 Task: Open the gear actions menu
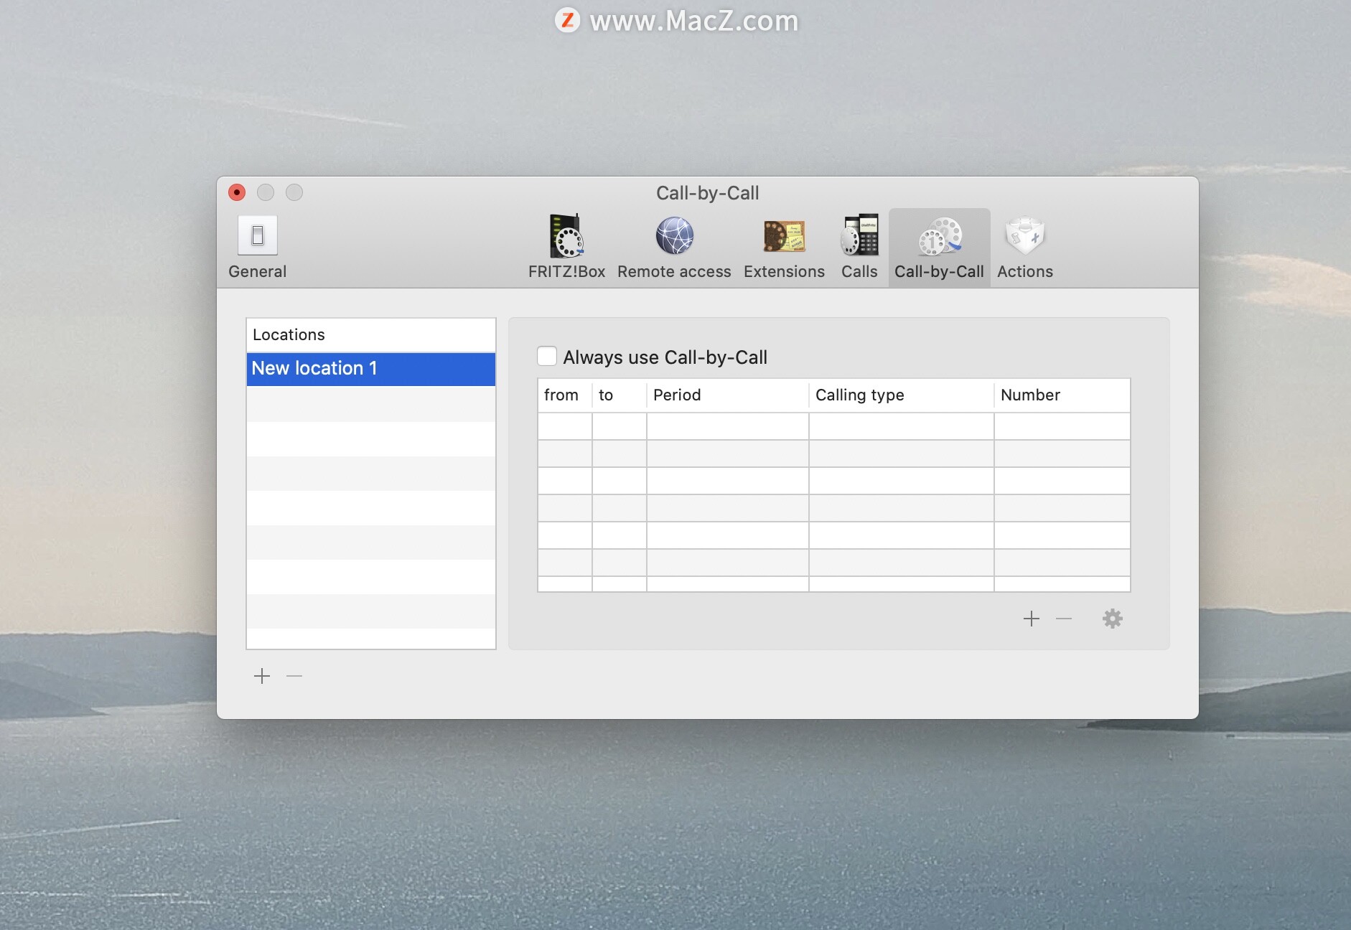coord(1113,619)
